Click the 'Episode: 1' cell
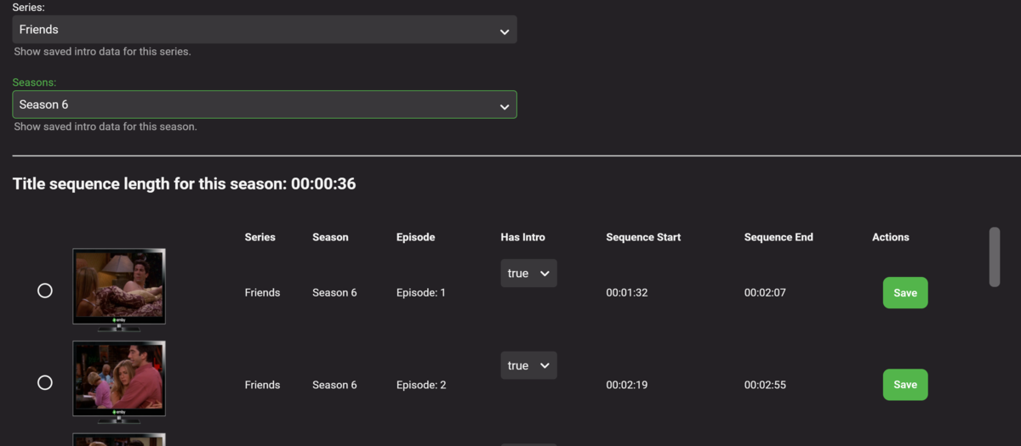1021x446 pixels. pos(421,293)
